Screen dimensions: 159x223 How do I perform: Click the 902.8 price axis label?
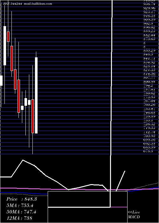click(x=148, y=24)
